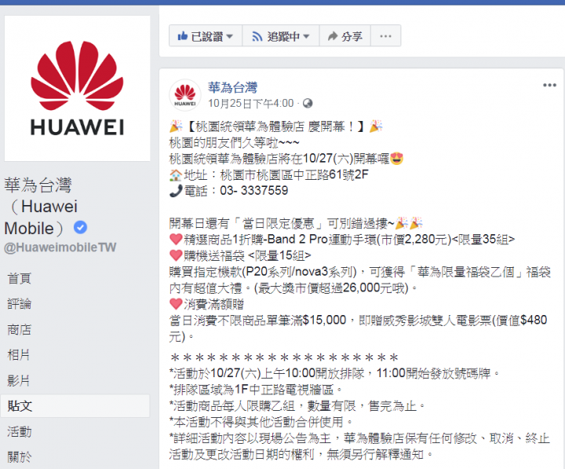The width and height of the screenshot is (565, 469).
Task: Switch to the 影片 section
Action: click(19, 380)
